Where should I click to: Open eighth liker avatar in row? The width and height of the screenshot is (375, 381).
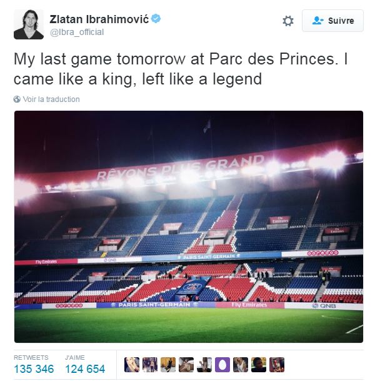pyautogui.click(x=259, y=365)
